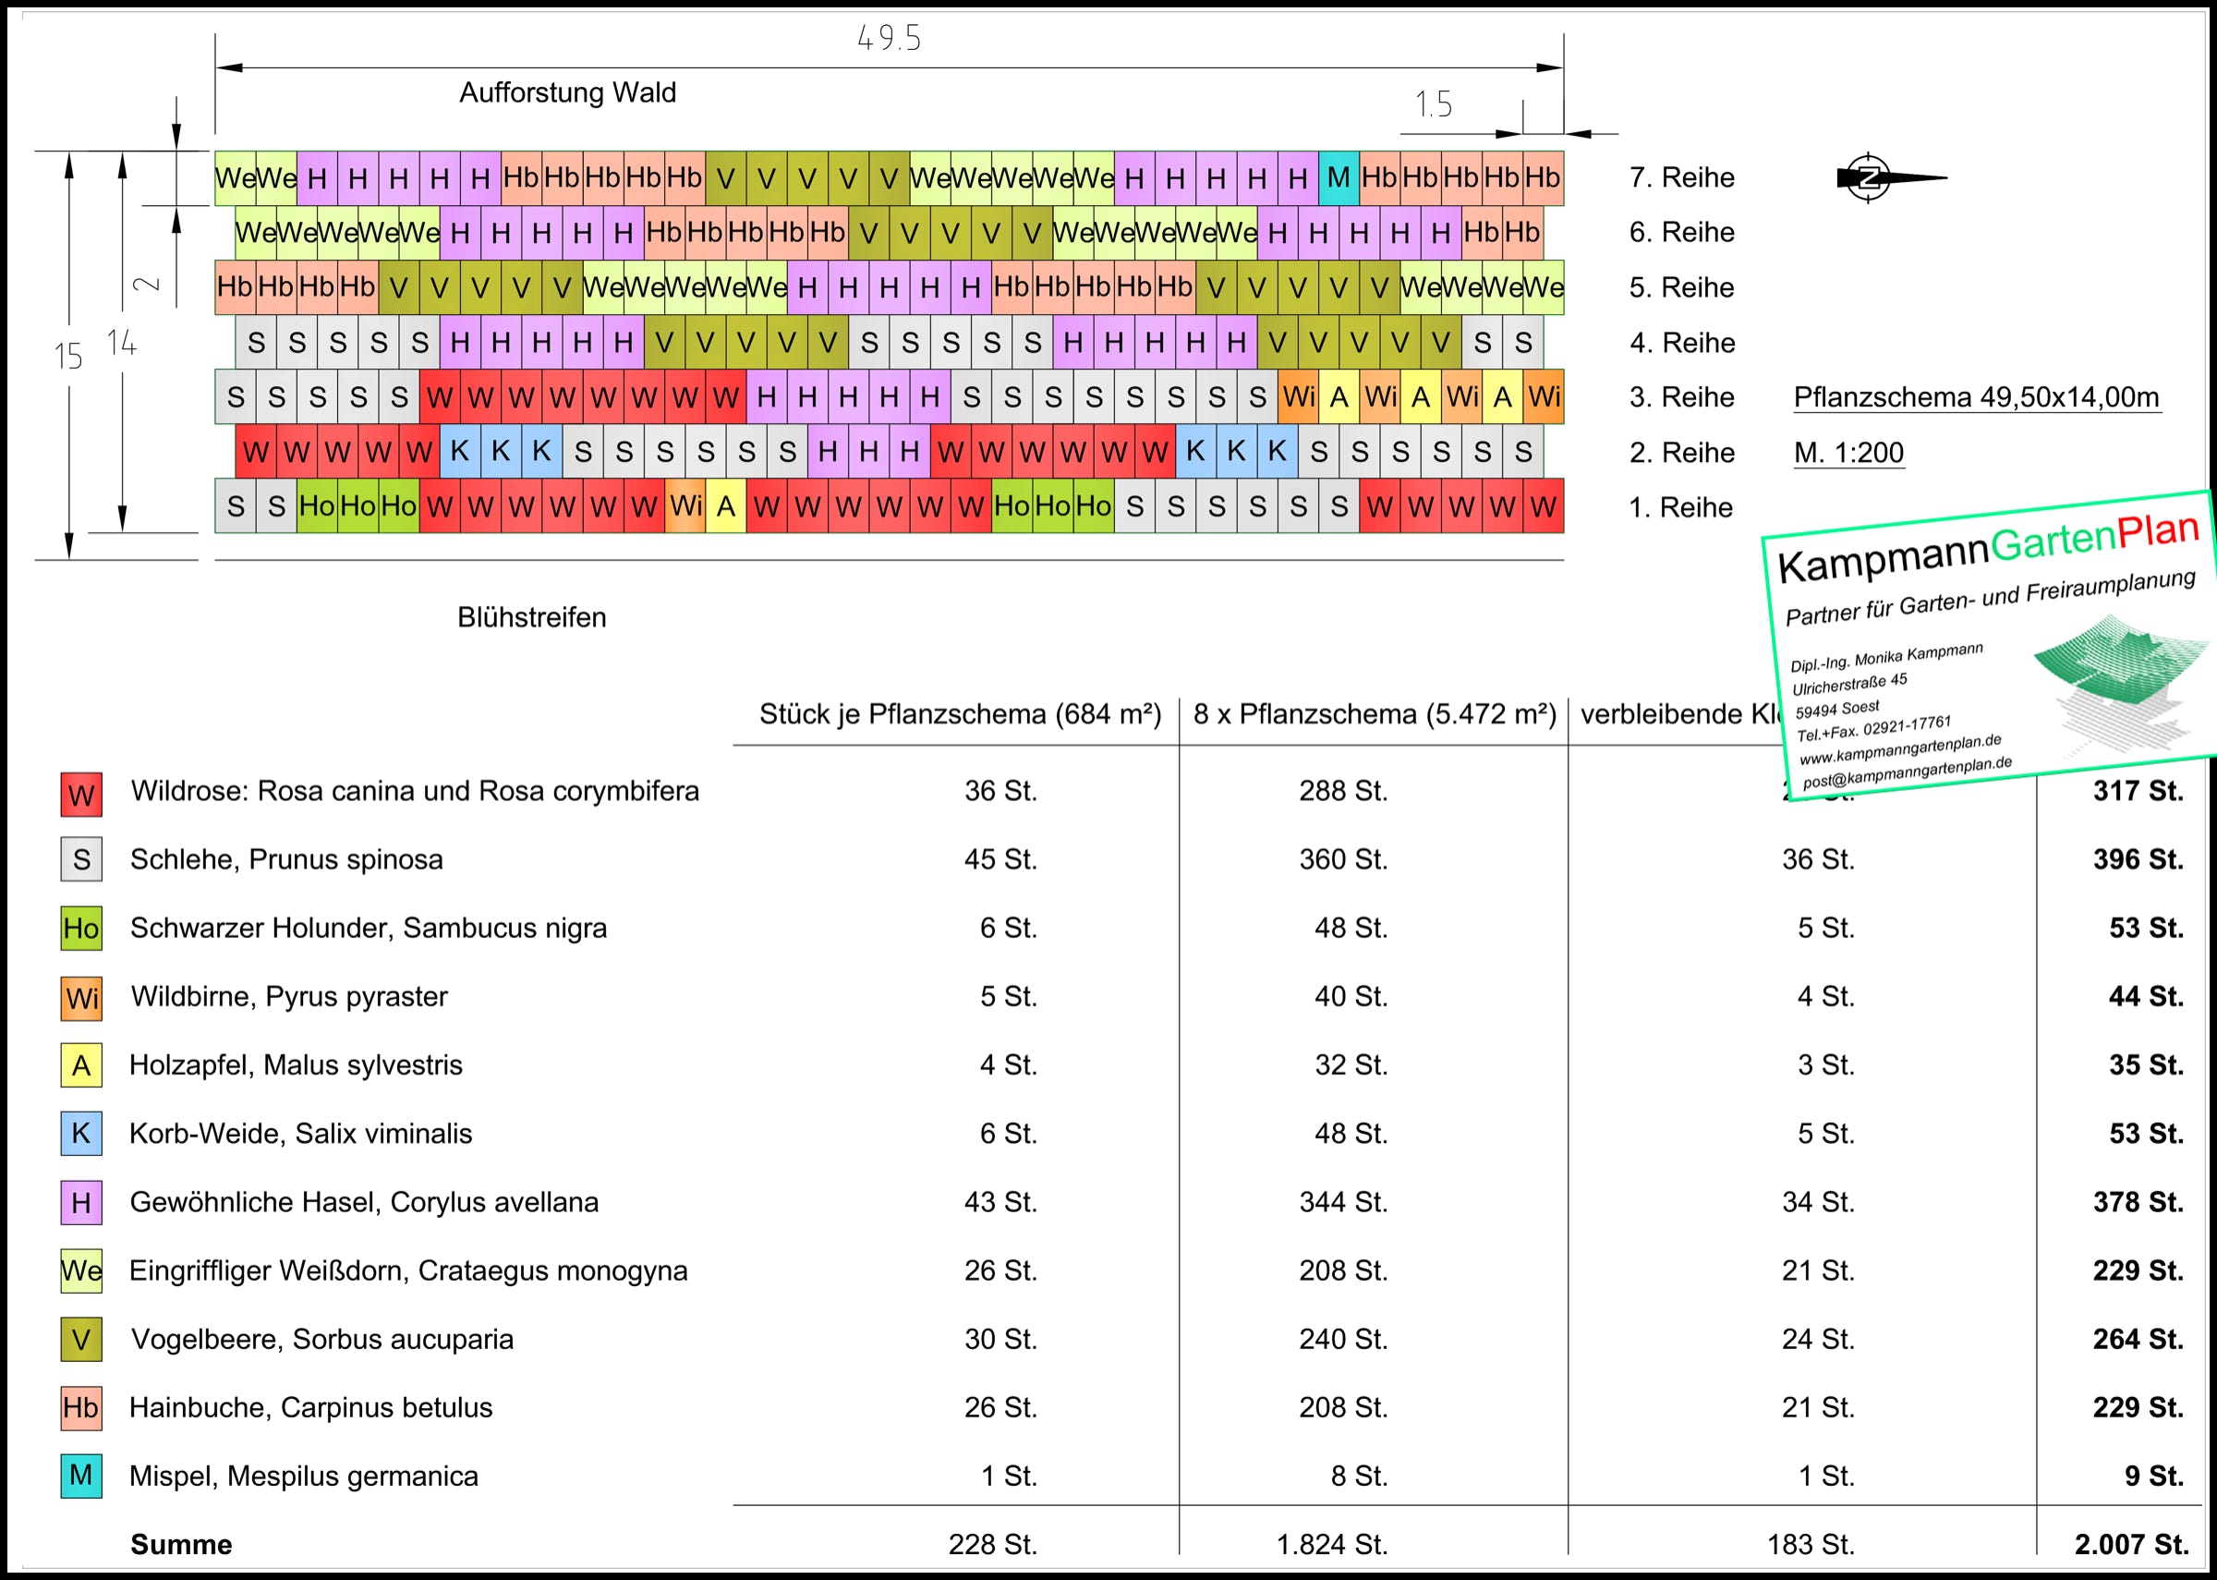Click the '1.5' spacing dimension value
The image size is (2217, 1580).
(x=1434, y=104)
